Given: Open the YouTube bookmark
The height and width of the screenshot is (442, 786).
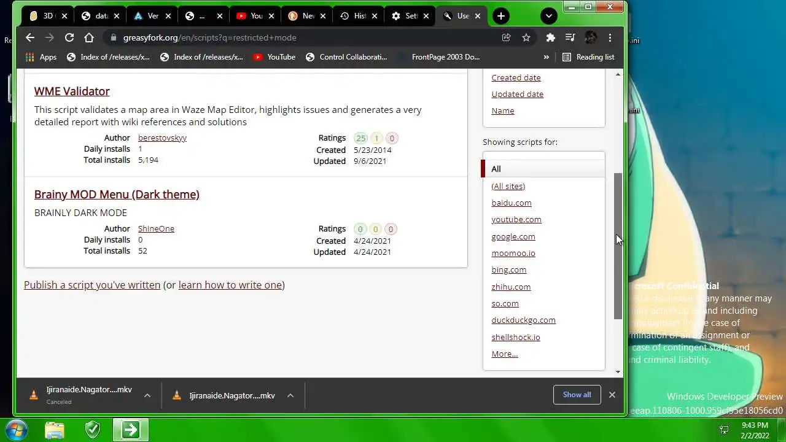Looking at the screenshot, I should point(274,57).
